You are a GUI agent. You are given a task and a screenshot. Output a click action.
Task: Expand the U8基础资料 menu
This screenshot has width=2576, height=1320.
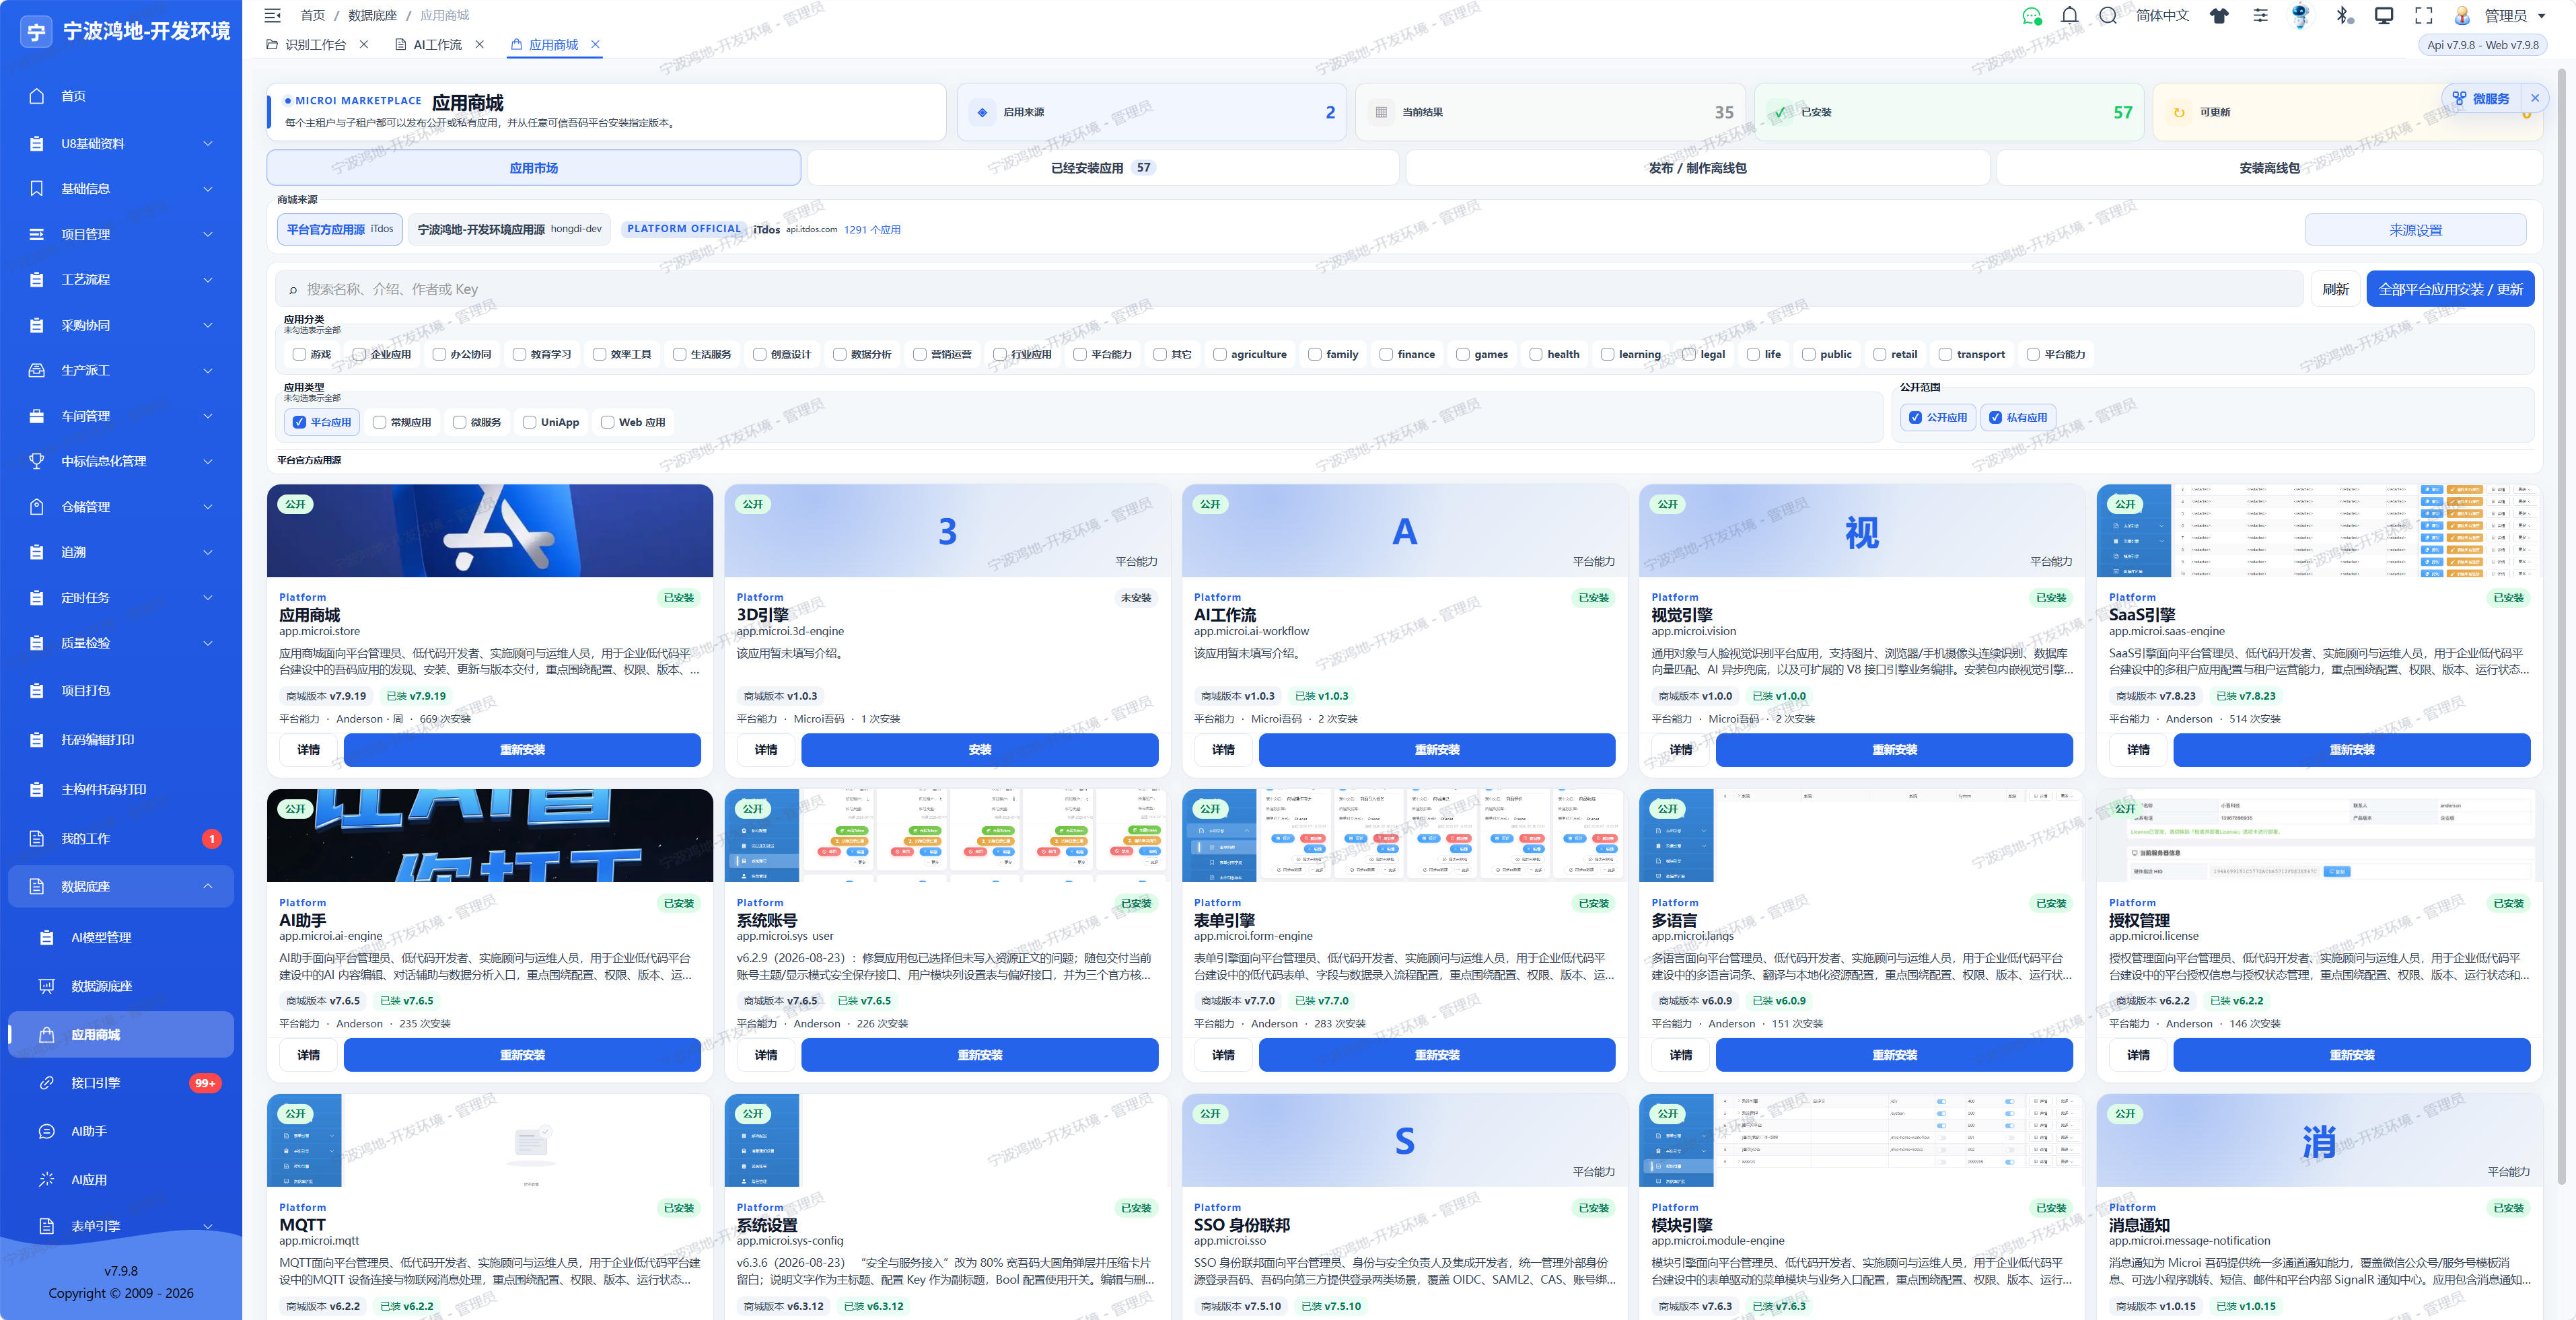[121, 143]
